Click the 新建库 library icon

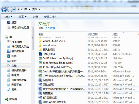pyautogui.click(x=9, y=75)
